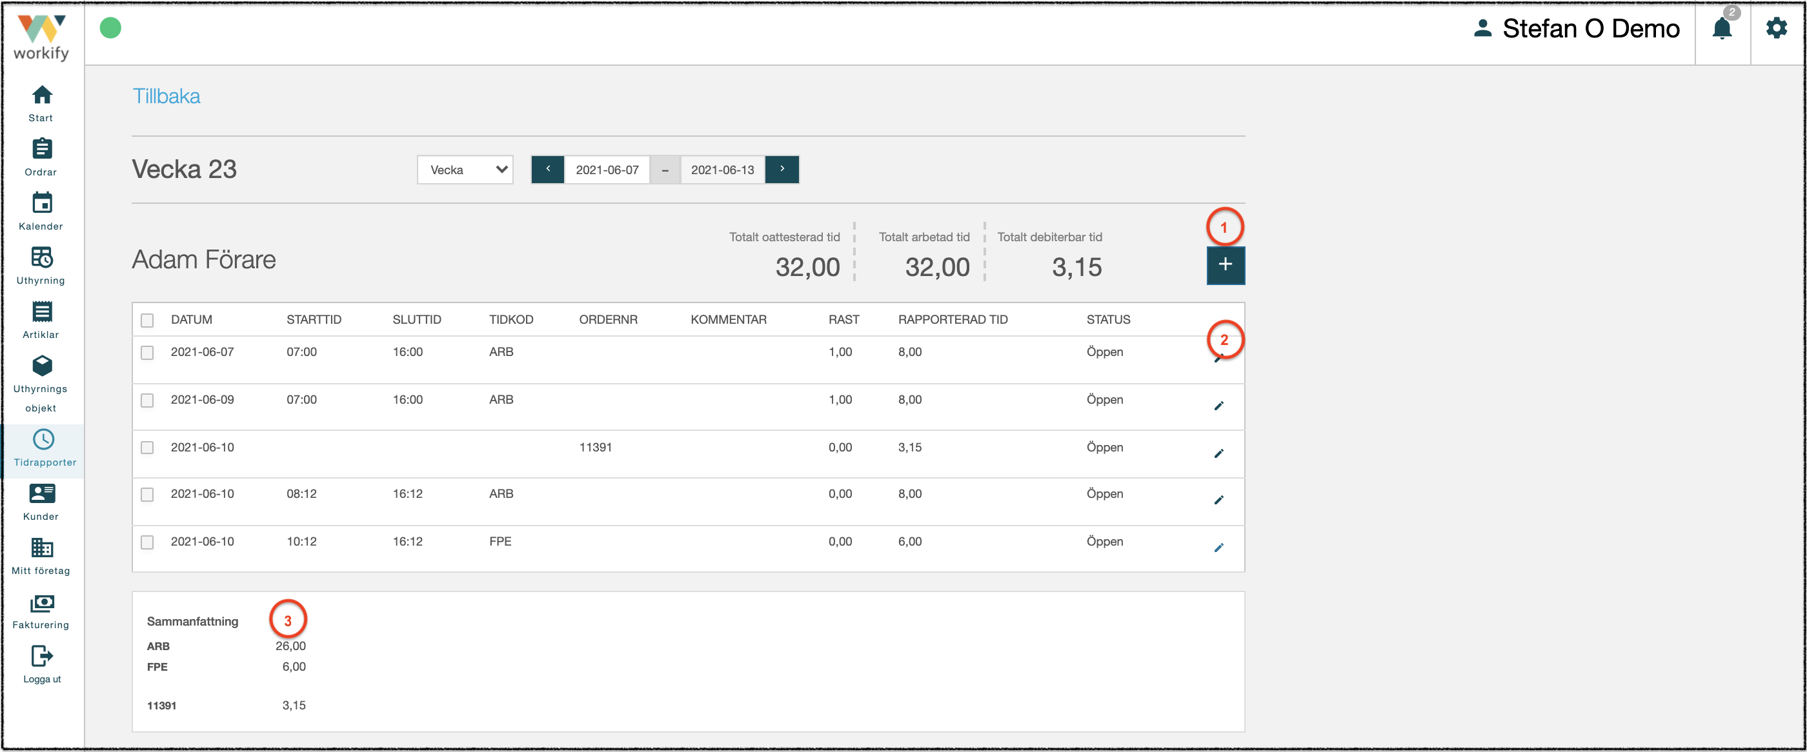This screenshot has width=1807, height=752.
Task: Click the 10:12 start time cell
Action: [301, 541]
